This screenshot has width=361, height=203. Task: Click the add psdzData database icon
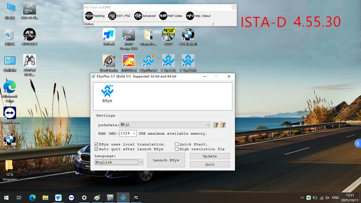216,125
